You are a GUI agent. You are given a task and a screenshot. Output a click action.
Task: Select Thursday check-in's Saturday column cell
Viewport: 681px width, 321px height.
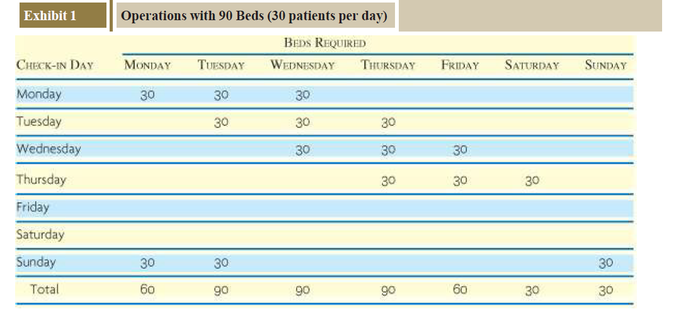tap(532, 180)
